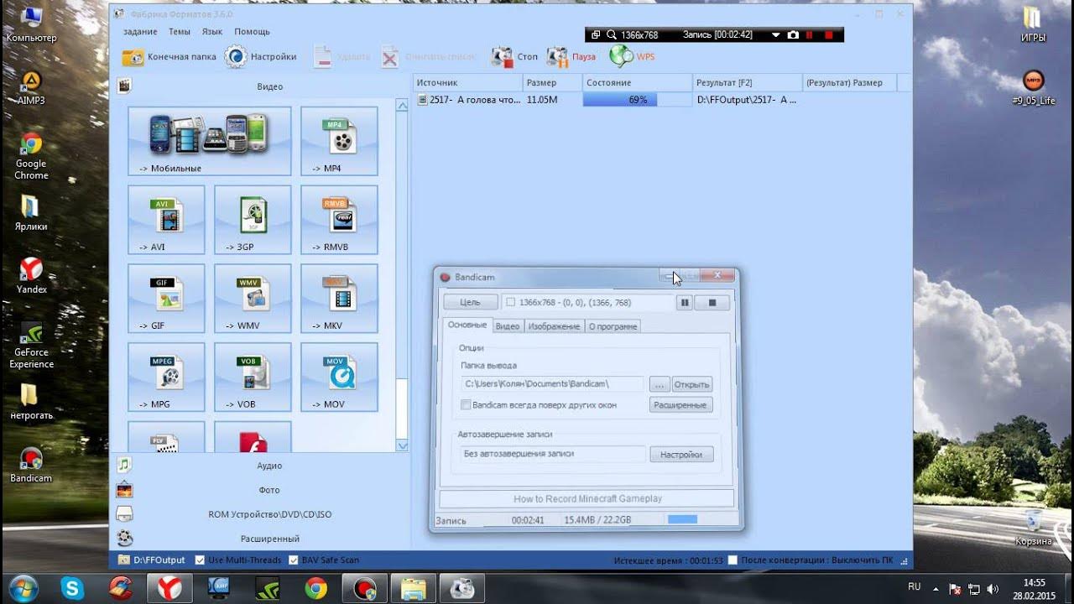Take screenshot with overlay camera icon
Screen dimensions: 1074x604
point(793,35)
